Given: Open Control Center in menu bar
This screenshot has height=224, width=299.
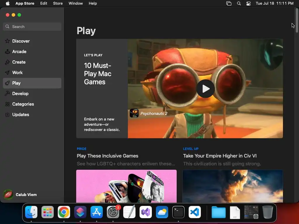Looking at the screenshot, I should coord(248,3).
